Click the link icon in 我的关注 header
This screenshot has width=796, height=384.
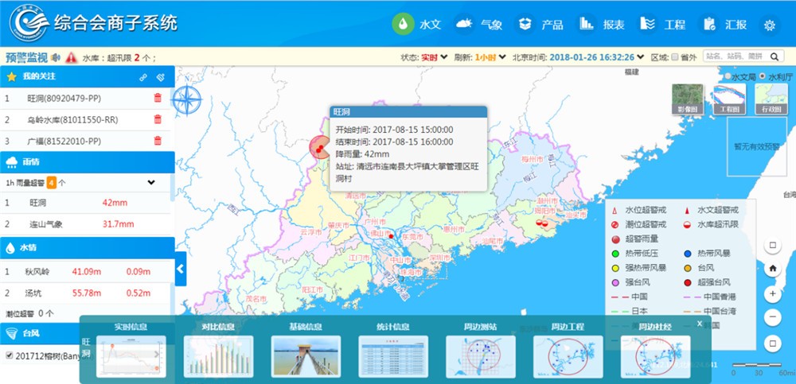[x=143, y=77]
